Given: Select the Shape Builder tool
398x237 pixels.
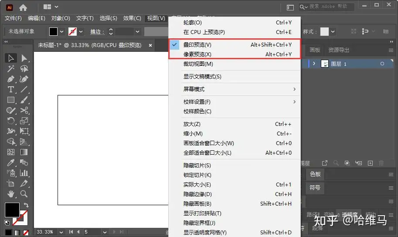Looking at the screenshot, I should [x=10, y=141].
